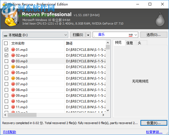Check the 08.mp3 checkbox
This screenshot has width=169, height=135.
click(x=6, y=90)
